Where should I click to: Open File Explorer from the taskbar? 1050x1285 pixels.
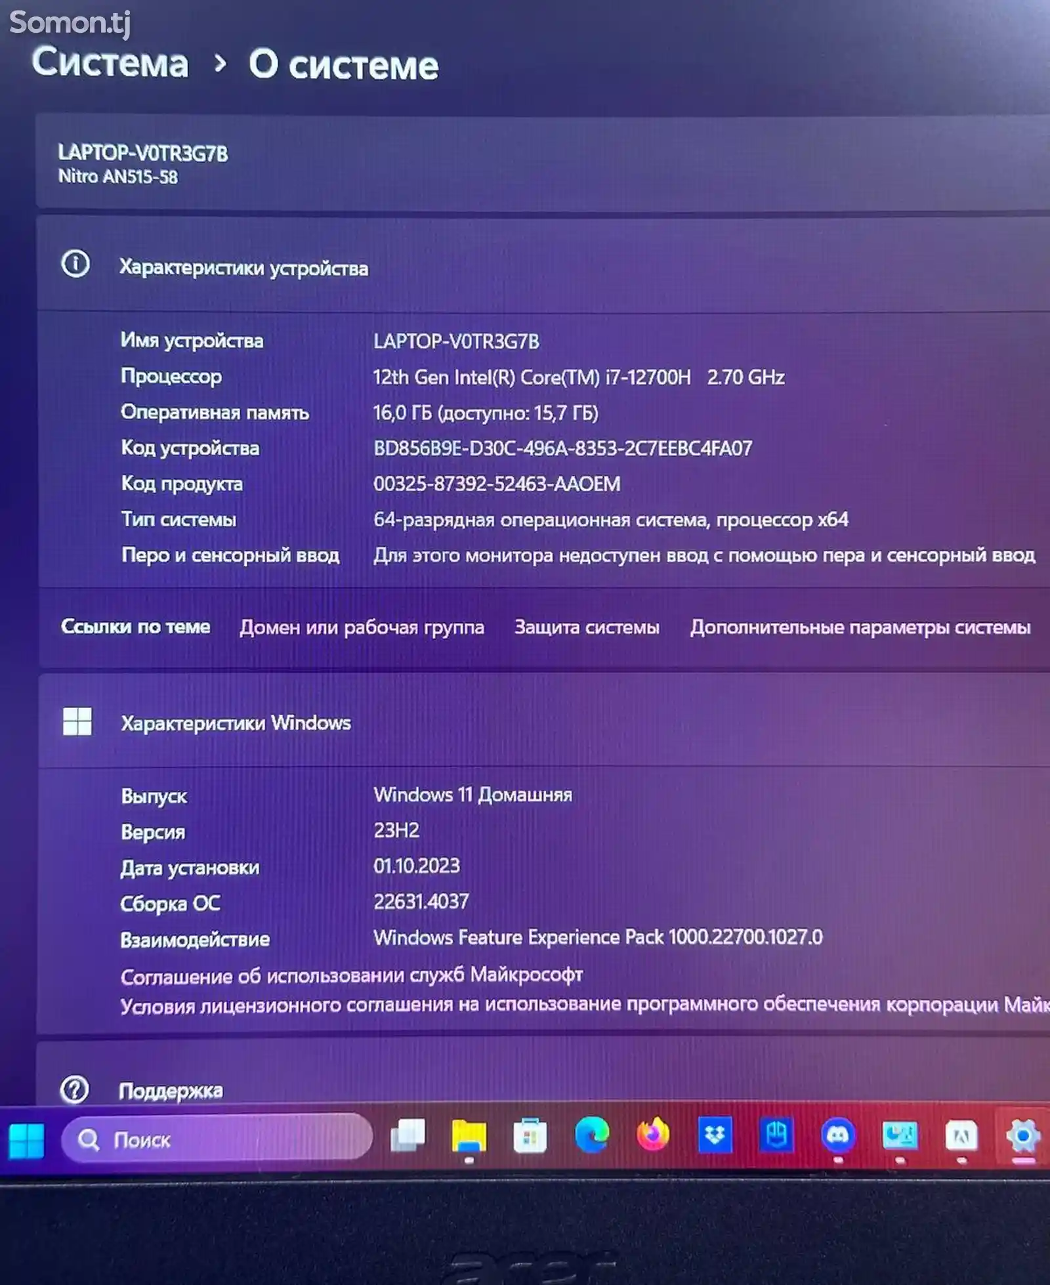click(x=469, y=1136)
